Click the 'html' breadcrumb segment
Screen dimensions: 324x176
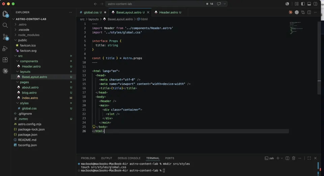coord(142,19)
